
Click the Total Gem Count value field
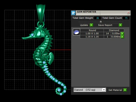tap(126, 18)
